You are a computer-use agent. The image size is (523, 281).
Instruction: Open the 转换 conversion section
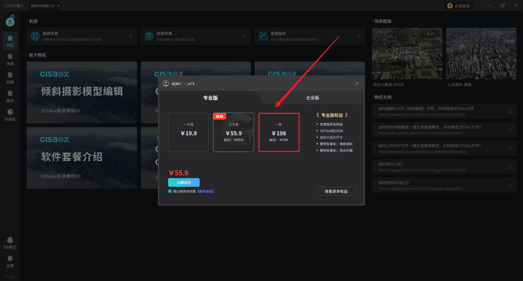pyautogui.click(x=10, y=78)
